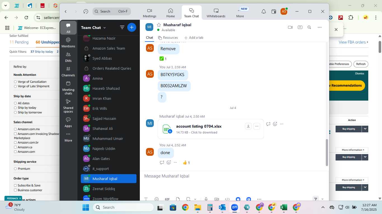Viewport: 382px width, 214px height.
Task: Open the Meetings tab in Zoom
Action: [150, 13]
